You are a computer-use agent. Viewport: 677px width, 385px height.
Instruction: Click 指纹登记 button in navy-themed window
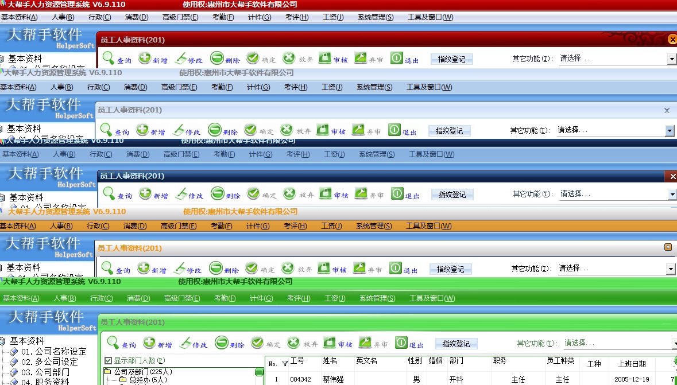pyautogui.click(x=452, y=195)
